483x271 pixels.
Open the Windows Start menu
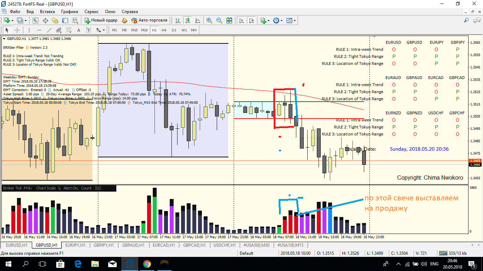[x=8, y=264]
